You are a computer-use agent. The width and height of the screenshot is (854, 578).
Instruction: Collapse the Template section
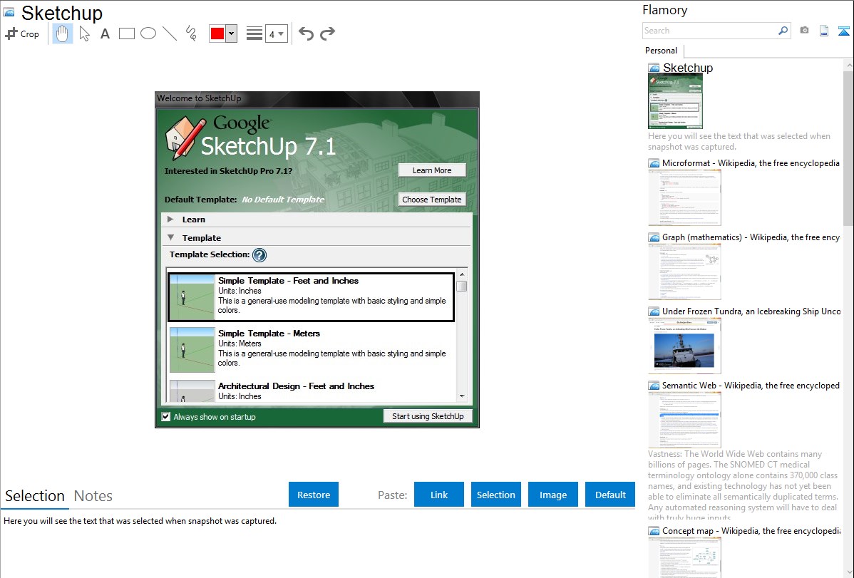coord(170,237)
